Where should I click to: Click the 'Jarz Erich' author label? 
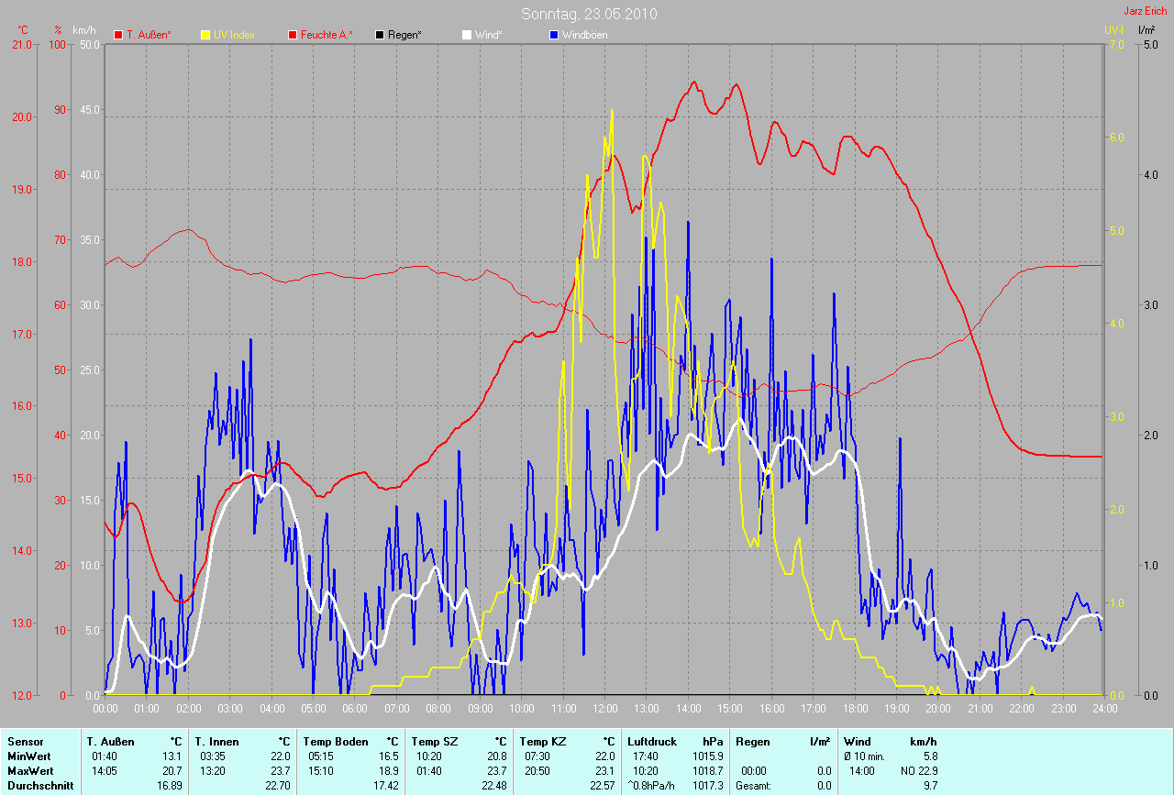point(1146,11)
